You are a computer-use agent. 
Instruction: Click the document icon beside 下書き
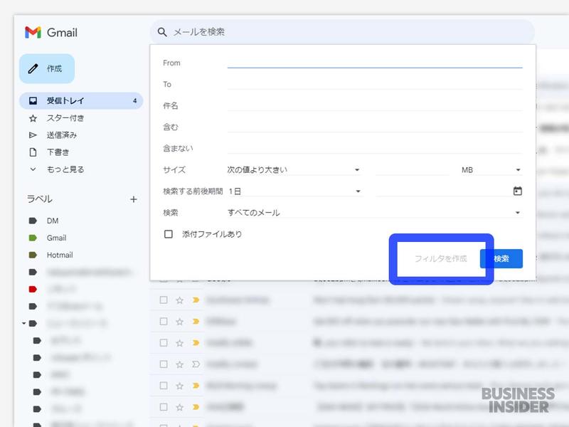pos(33,152)
